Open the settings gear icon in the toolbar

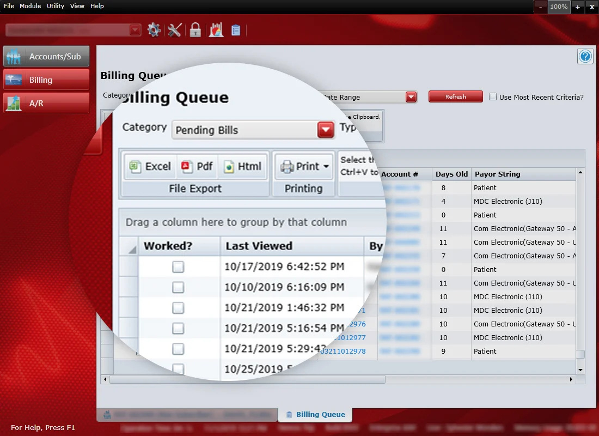[x=154, y=30]
